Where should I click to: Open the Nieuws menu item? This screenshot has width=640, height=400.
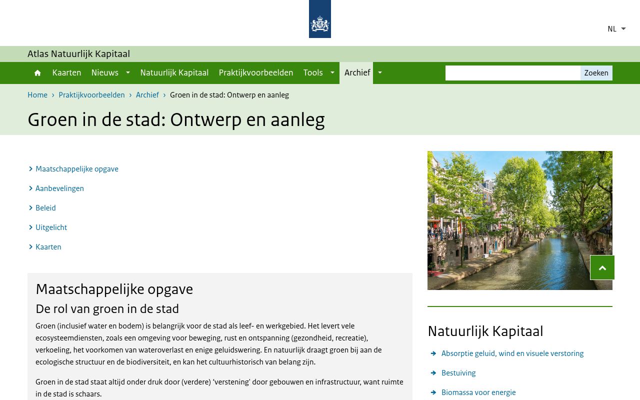(x=105, y=73)
